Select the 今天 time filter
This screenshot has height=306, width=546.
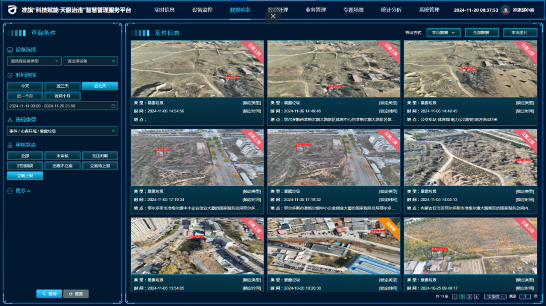(25, 86)
